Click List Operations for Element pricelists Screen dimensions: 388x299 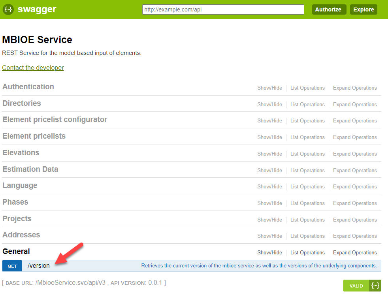pos(307,137)
